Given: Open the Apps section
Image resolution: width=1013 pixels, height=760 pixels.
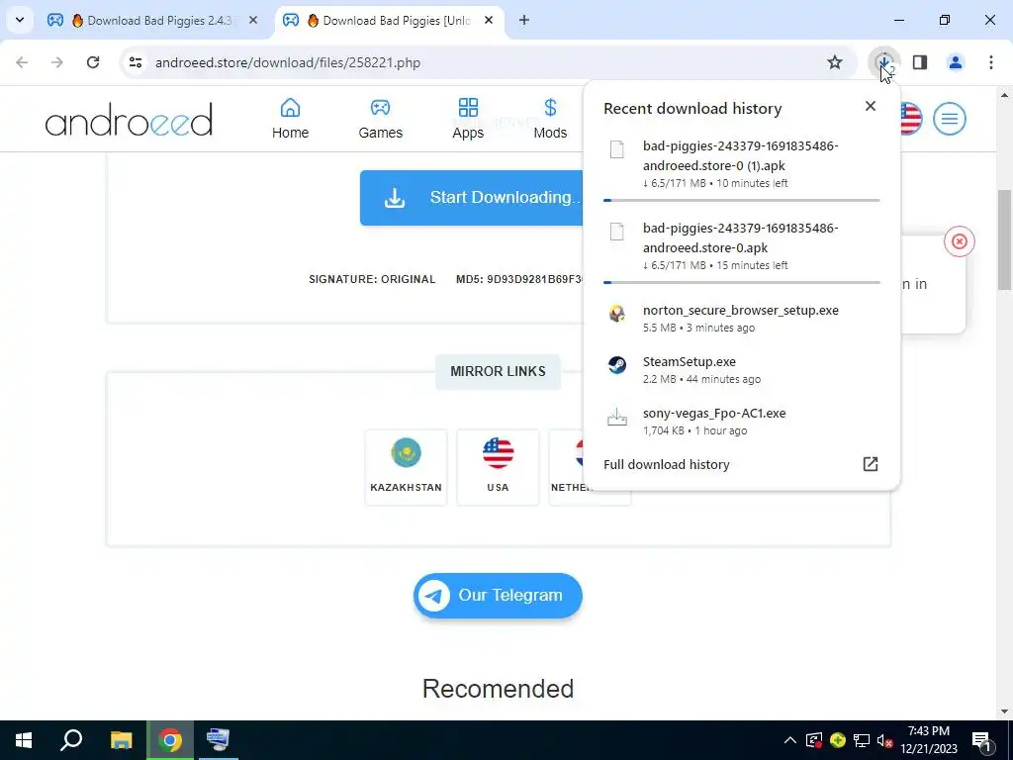Looking at the screenshot, I should (x=468, y=119).
